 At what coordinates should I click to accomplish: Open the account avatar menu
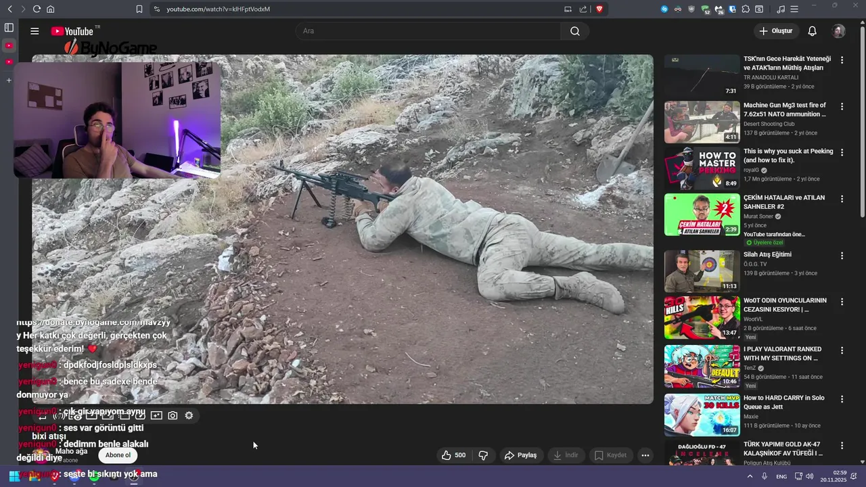tap(838, 31)
